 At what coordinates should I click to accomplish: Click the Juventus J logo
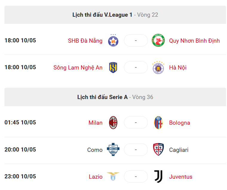click(158, 176)
